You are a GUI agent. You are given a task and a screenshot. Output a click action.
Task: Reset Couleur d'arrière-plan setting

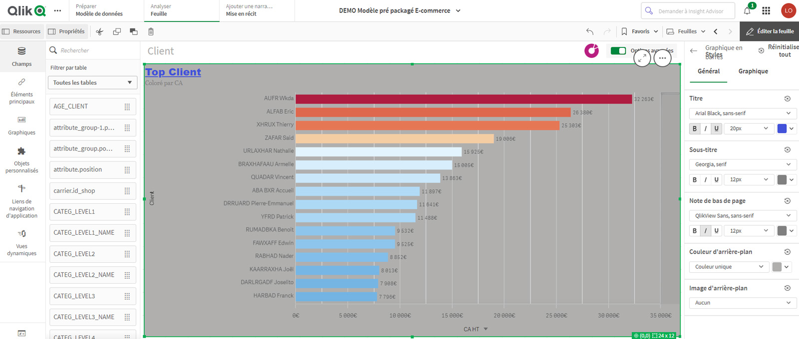click(788, 252)
